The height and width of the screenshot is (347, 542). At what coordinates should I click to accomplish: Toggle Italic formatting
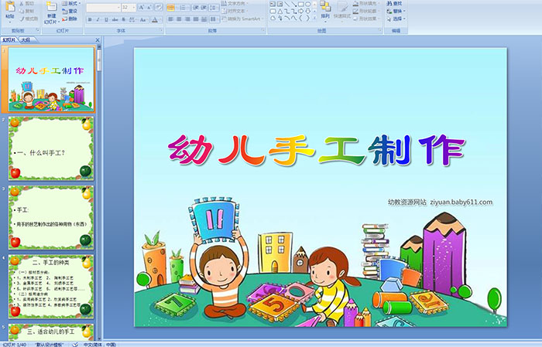(98, 19)
